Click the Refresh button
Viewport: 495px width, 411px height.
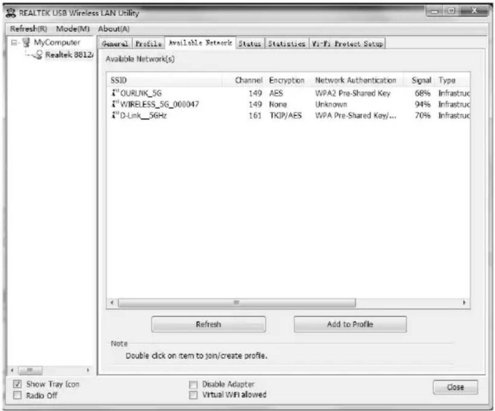(209, 324)
